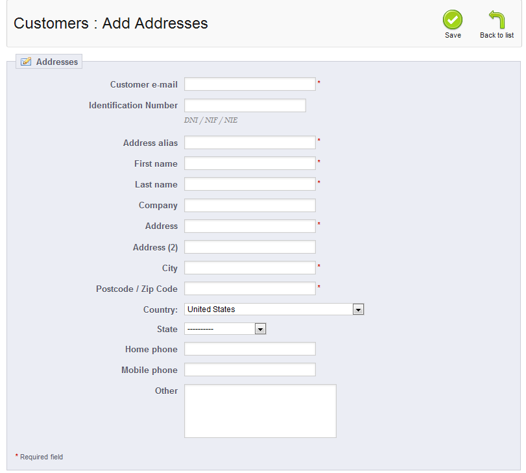Focus the Postcode / Zip Code field
This screenshot has height=473, width=526.
coord(250,289)
